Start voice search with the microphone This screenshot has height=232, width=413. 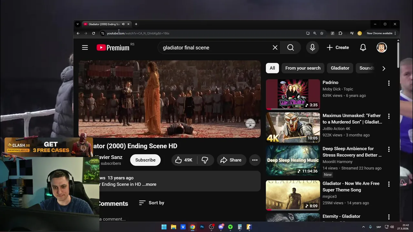312,48
